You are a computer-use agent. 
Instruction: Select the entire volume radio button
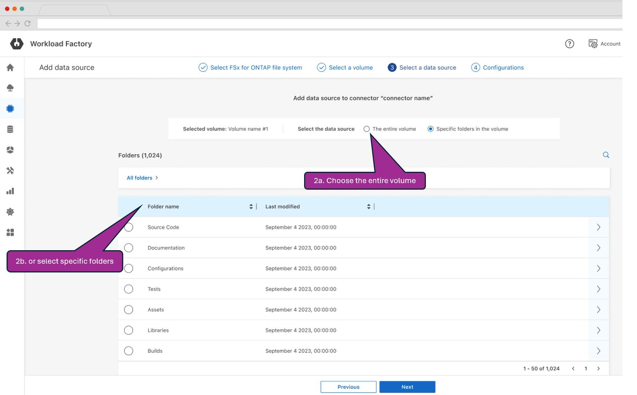coord(366,129)
